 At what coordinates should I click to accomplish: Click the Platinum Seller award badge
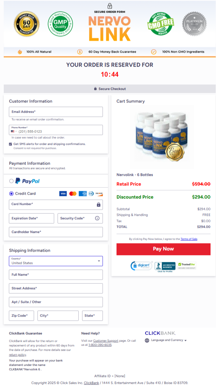point(194,25)
